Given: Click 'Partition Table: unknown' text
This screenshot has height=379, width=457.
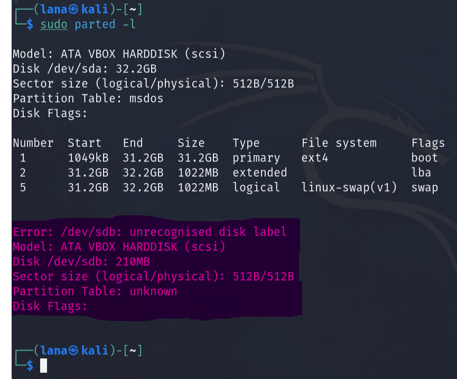Looking at the screenshot, I should coord(95,291).
